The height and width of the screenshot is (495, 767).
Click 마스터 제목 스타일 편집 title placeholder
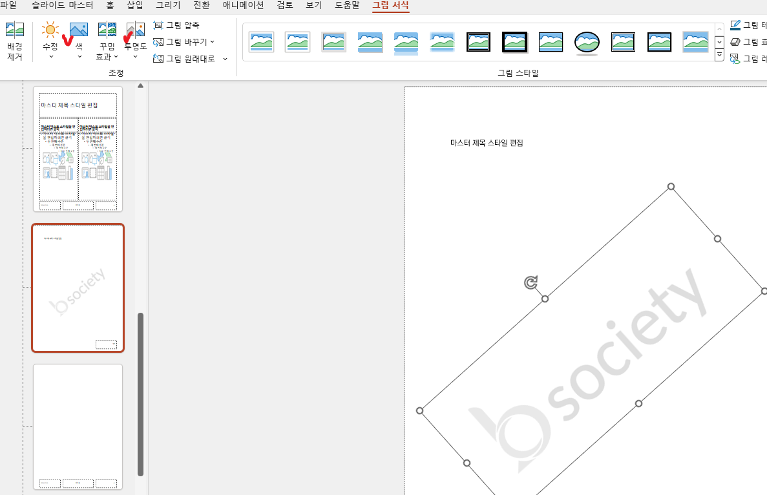[487, 143]
